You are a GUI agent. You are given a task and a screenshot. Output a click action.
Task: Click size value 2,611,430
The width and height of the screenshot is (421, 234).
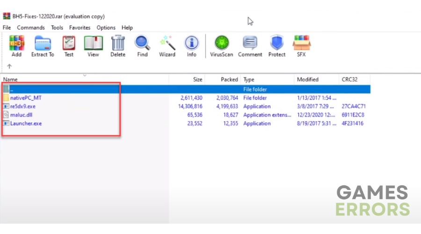191,98
